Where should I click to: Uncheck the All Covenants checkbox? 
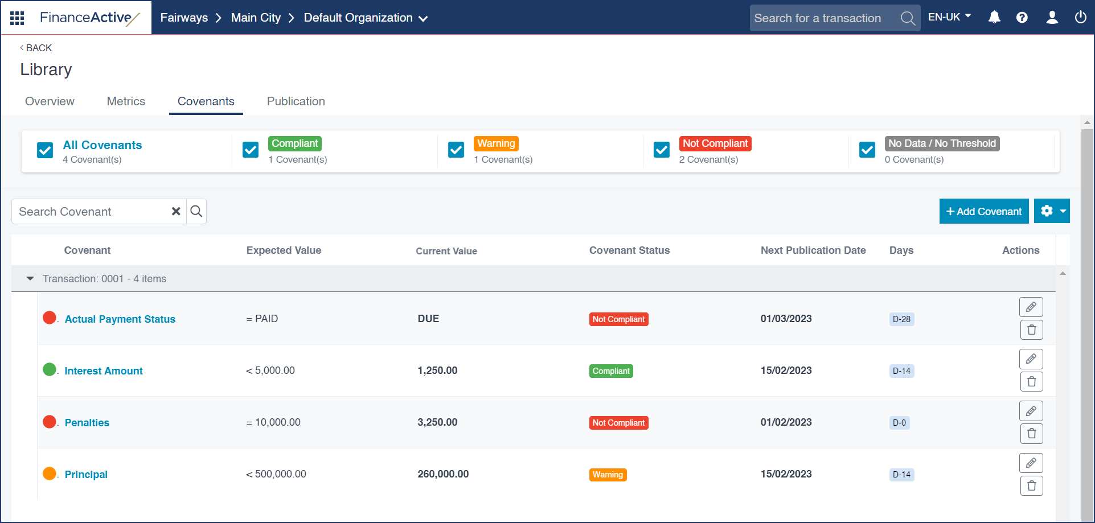45,150
